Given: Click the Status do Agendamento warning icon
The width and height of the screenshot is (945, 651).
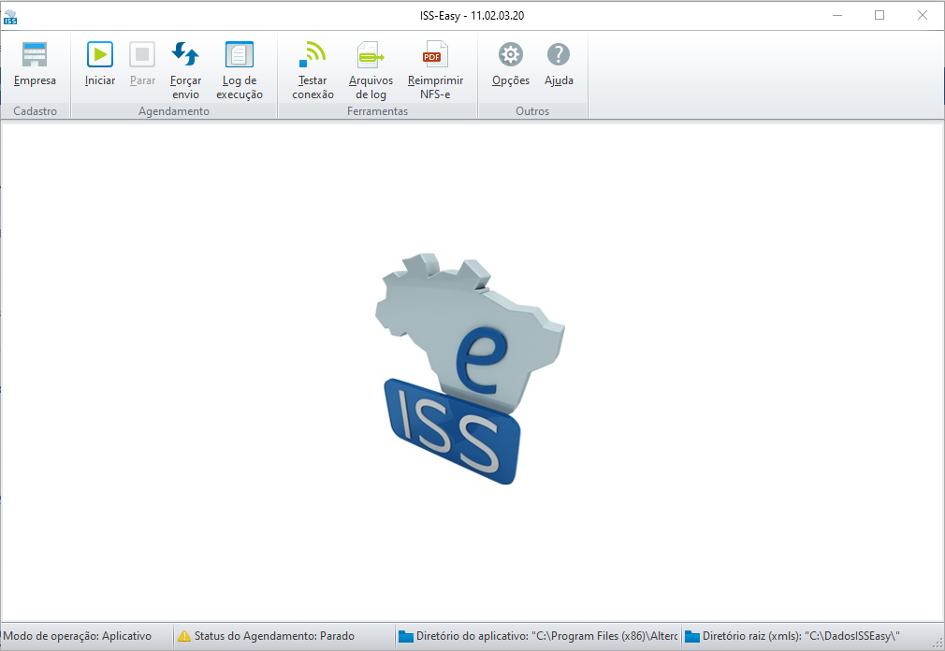Looking at the screenshot, I should pos(184,636).
